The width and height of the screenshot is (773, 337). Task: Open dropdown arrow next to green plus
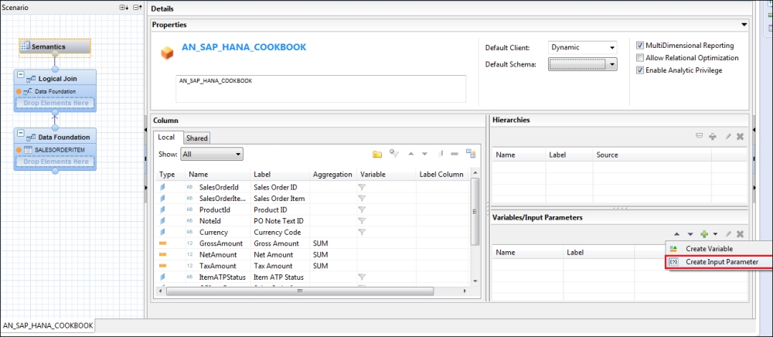coord(715,234)
